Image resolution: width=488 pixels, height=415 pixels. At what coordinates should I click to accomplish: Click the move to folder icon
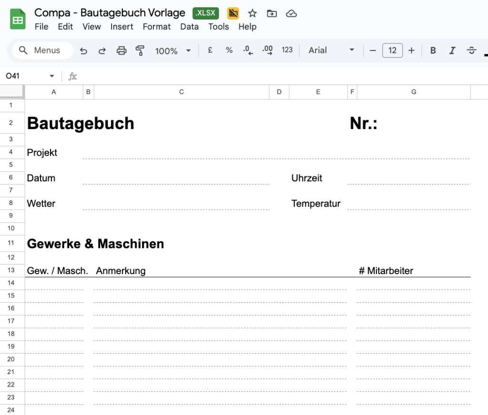pos(272,13)
